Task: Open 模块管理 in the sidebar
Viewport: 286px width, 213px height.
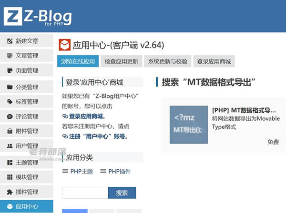Action: [x=27, y=177]
